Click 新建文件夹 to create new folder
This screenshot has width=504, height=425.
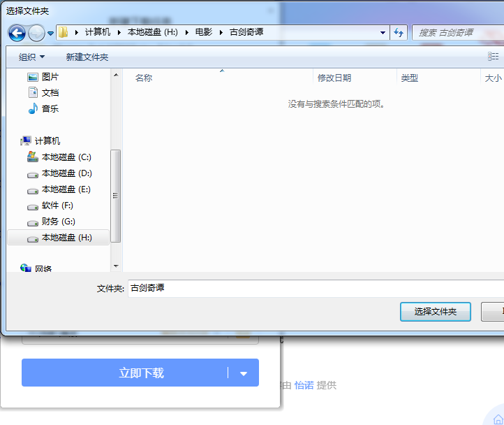pyautogui.click(x=87, y=57)
